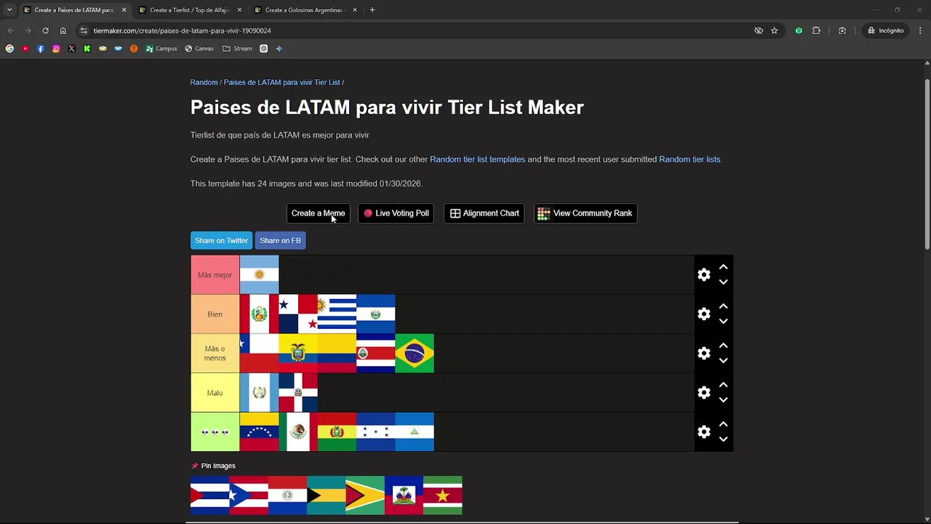
Task: Click View Community Rank button
Action: tap(585, 213)
